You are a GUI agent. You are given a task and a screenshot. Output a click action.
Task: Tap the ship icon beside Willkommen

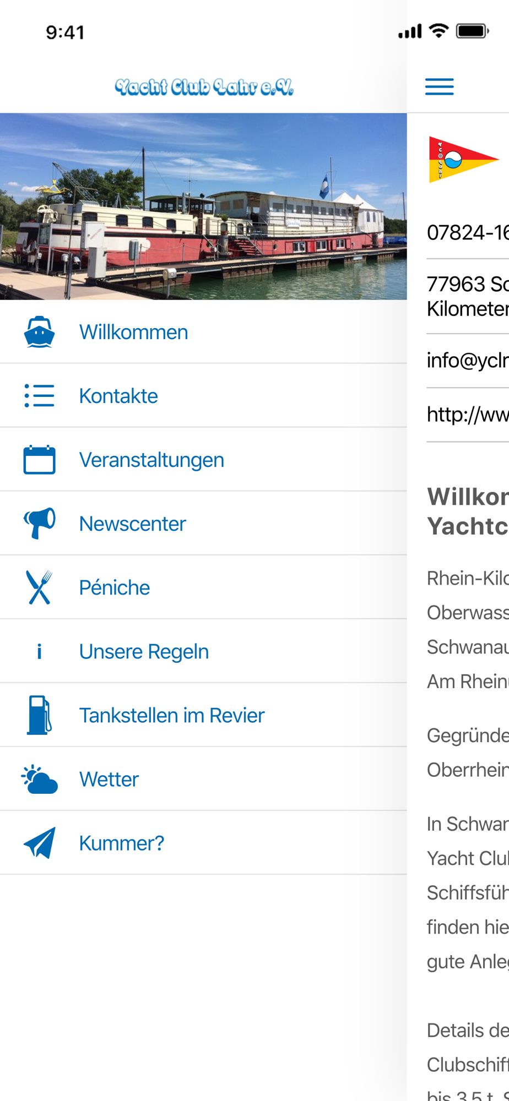pyautogui.click(x=39, y=332)
